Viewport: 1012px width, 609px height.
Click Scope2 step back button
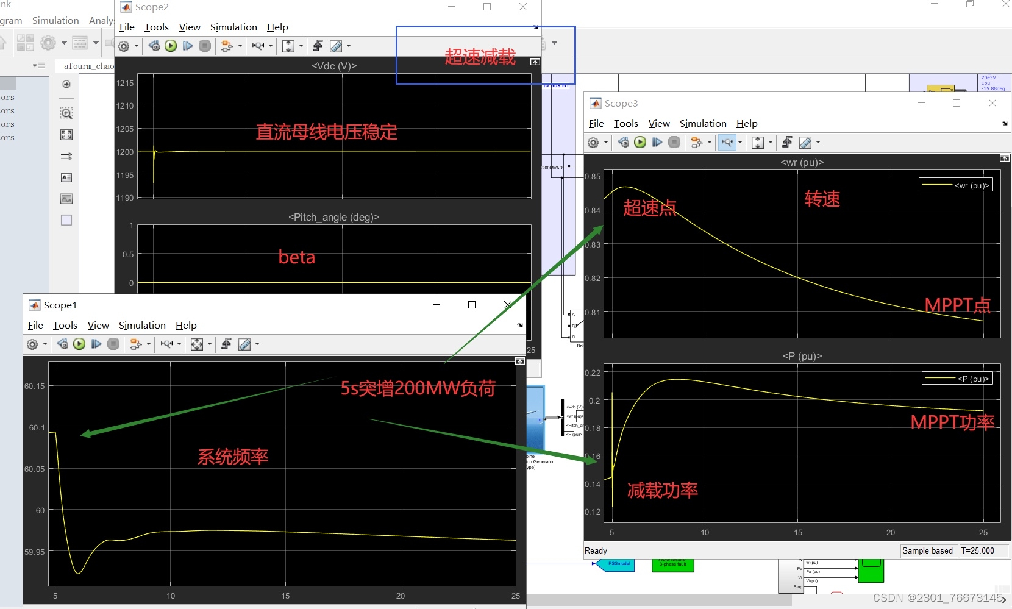pyautogui.click(x=154, y=46)
